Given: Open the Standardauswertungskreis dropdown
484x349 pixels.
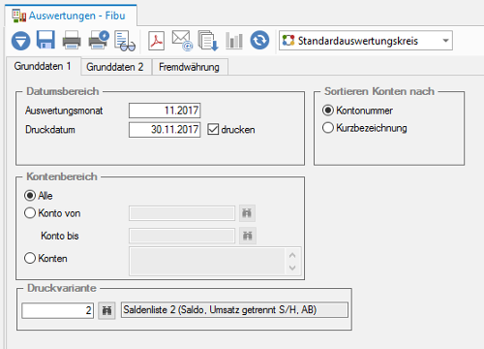Looking at the screenshot, I should 366,41.
